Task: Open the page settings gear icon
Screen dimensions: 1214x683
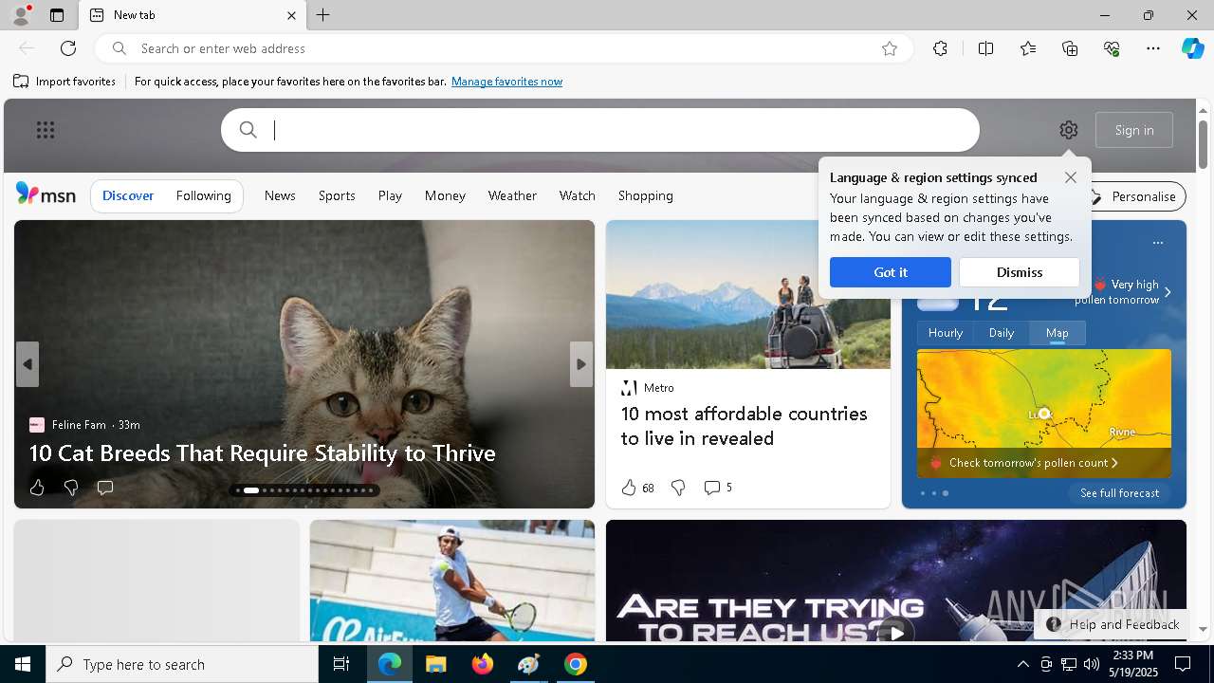Action: tap(1069, 130)
